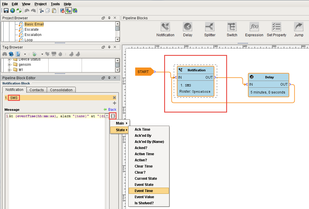The height and width of the screenshot is (209, 309).
Task: Add a Splitter block from Pipeline Blocks
Action: coord(210,27)
